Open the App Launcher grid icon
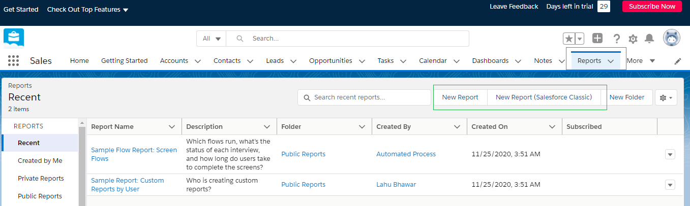 click(x=14, y=61)
